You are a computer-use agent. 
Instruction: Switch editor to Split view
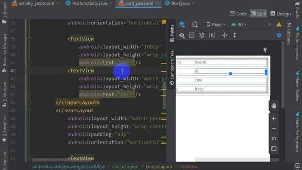pos(259,14)
